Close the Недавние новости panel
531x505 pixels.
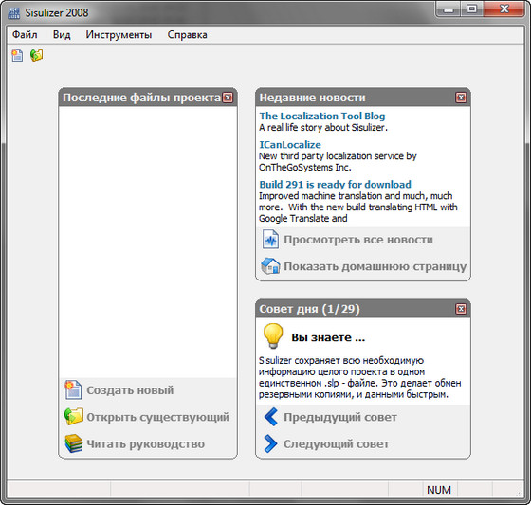461,98
